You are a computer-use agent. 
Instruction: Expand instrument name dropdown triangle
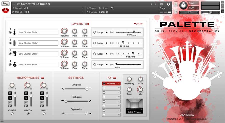14,4
